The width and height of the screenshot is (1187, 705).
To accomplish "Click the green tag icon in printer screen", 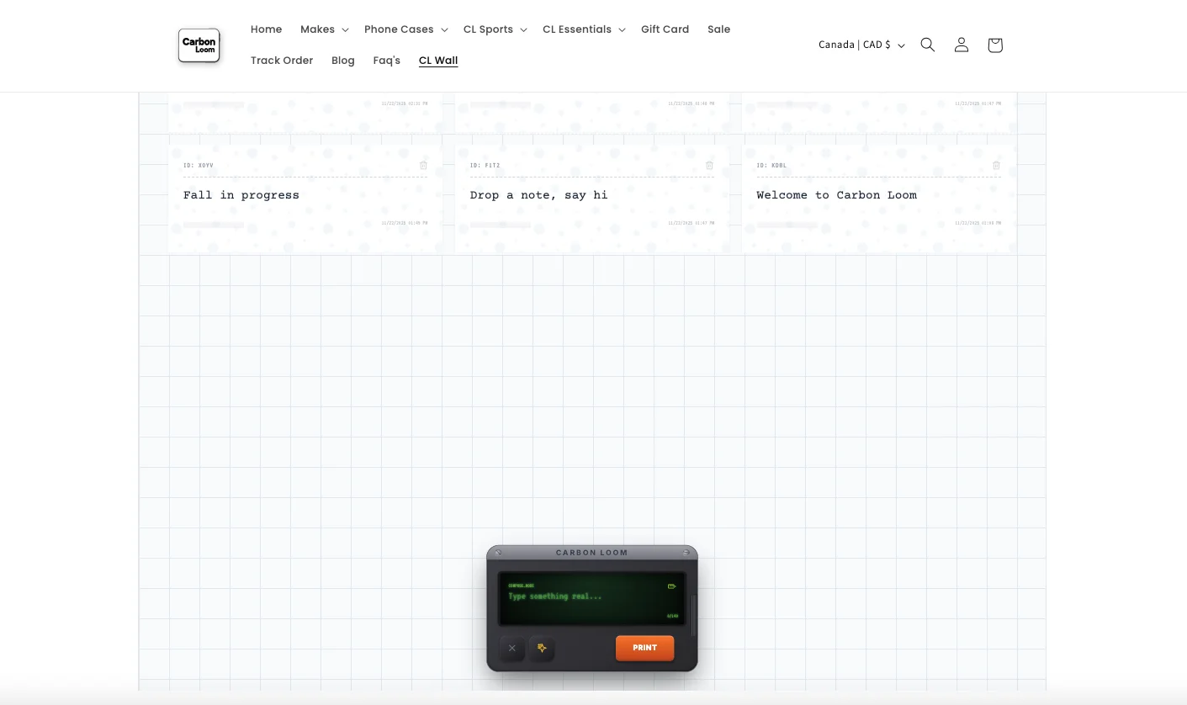I will 671,586.
